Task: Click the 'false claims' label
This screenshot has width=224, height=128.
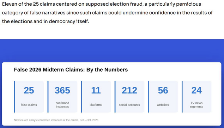Action: pyautogui.click(x=29, y=105)
